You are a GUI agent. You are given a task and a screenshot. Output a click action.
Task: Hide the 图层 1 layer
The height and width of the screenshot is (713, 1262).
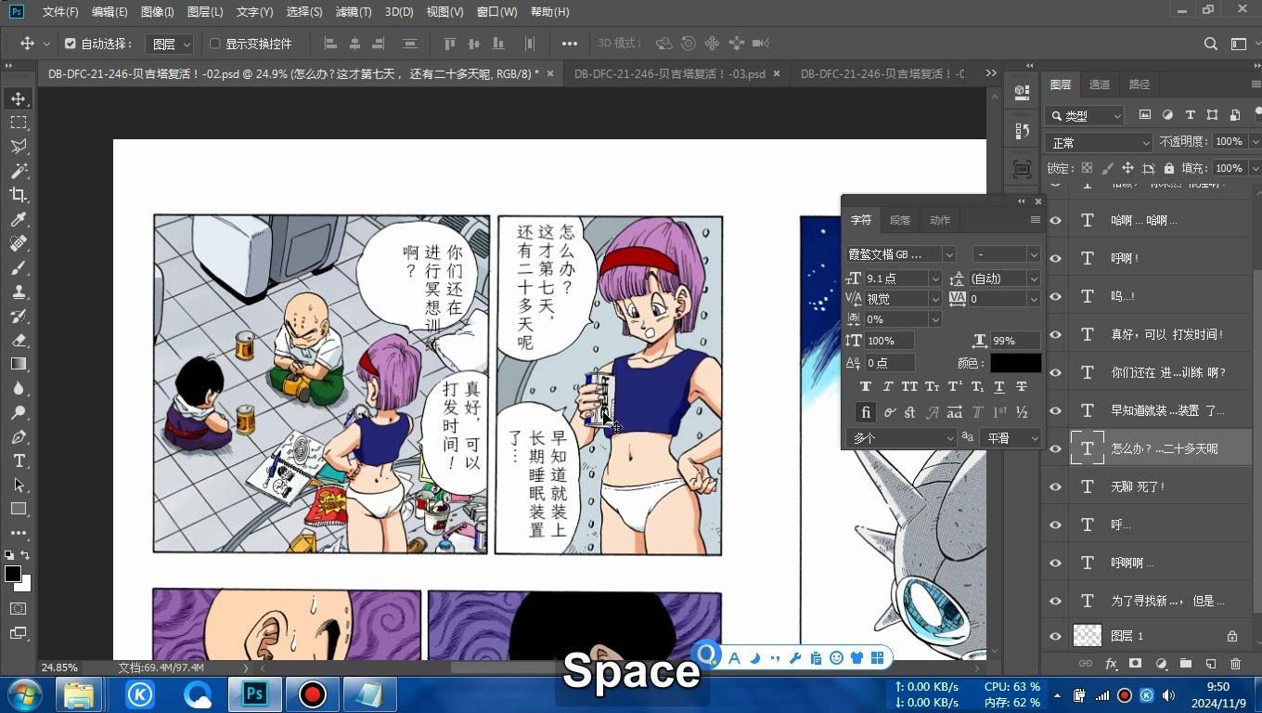point(1055,636)
